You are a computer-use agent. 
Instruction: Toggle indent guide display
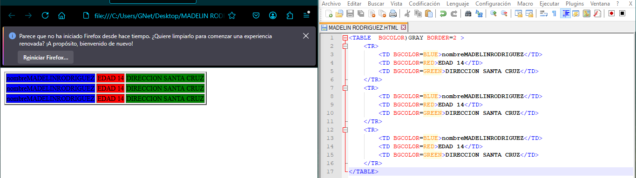[x=566, y=13]
